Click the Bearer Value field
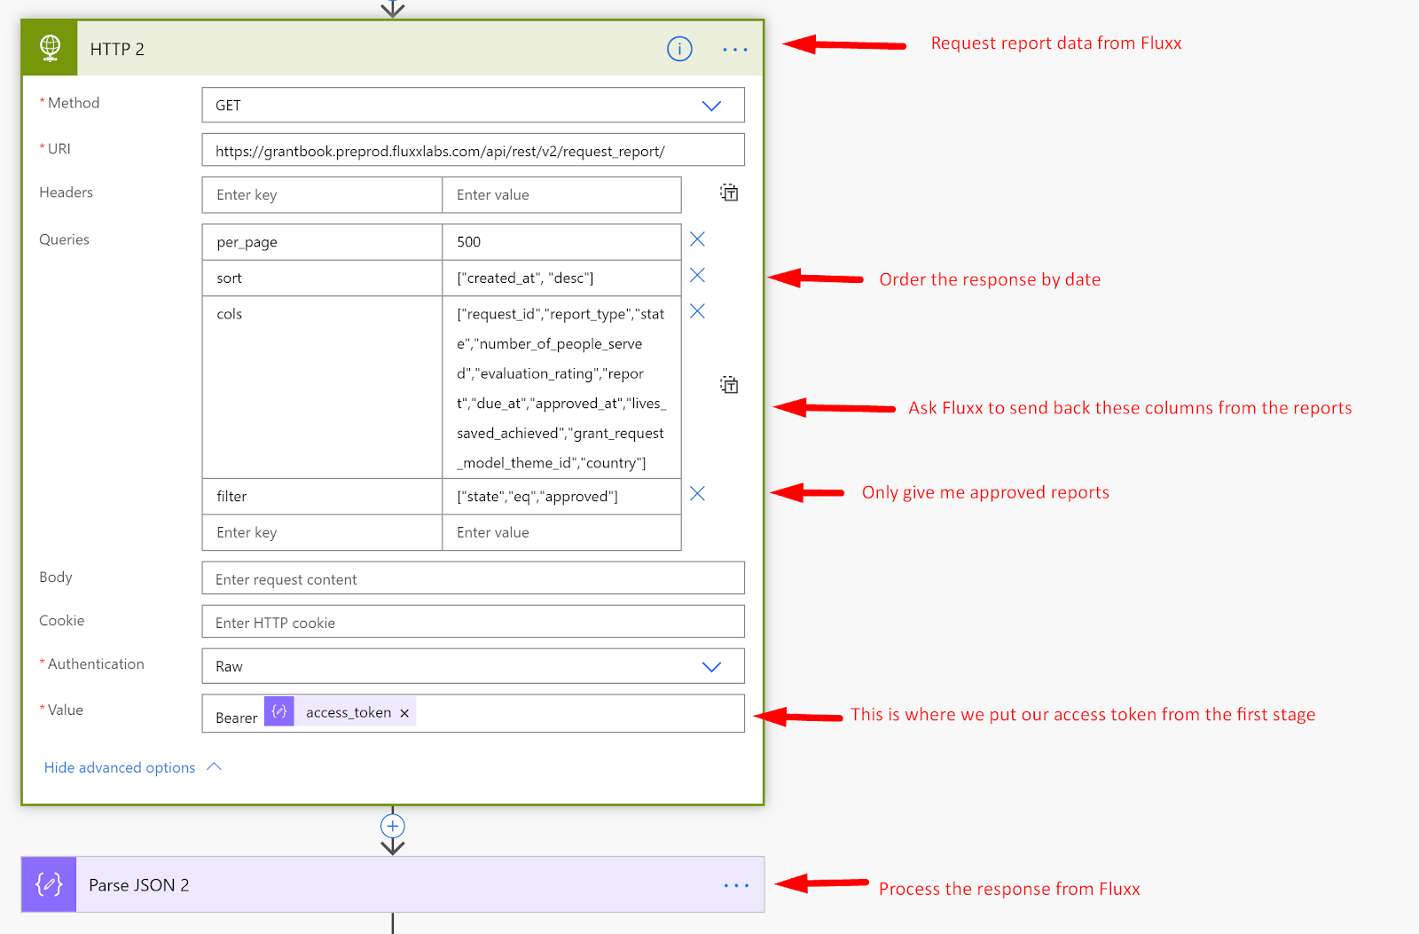 pyautogui.click(x=473, y=713)
